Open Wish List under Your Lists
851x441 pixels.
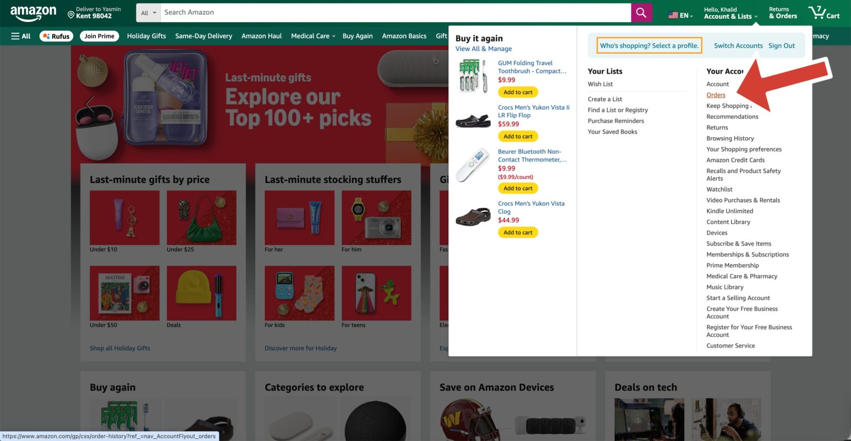[600, 84]
